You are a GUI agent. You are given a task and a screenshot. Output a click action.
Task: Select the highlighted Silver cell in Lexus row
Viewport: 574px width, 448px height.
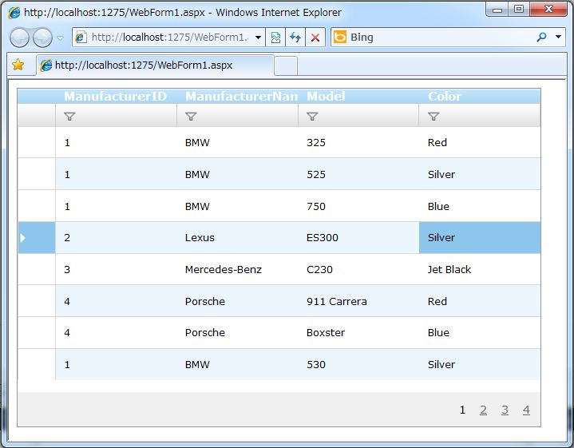480,238
